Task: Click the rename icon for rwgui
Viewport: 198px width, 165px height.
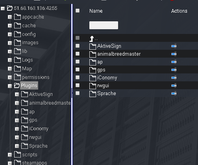Action: [x=174, y=86]
